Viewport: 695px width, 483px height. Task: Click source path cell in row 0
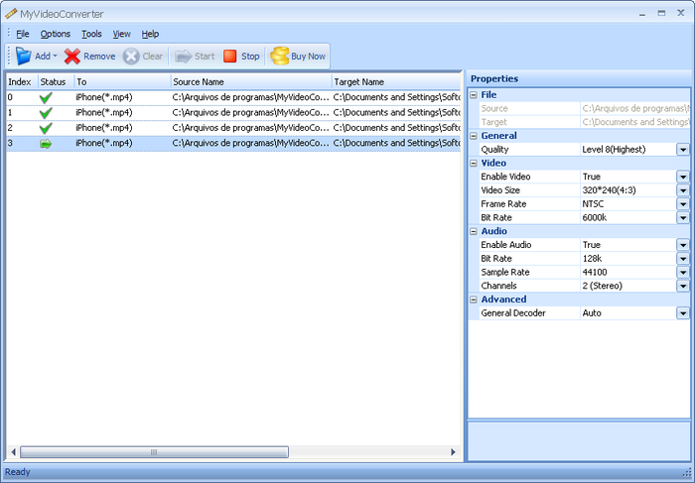[251, 97]
